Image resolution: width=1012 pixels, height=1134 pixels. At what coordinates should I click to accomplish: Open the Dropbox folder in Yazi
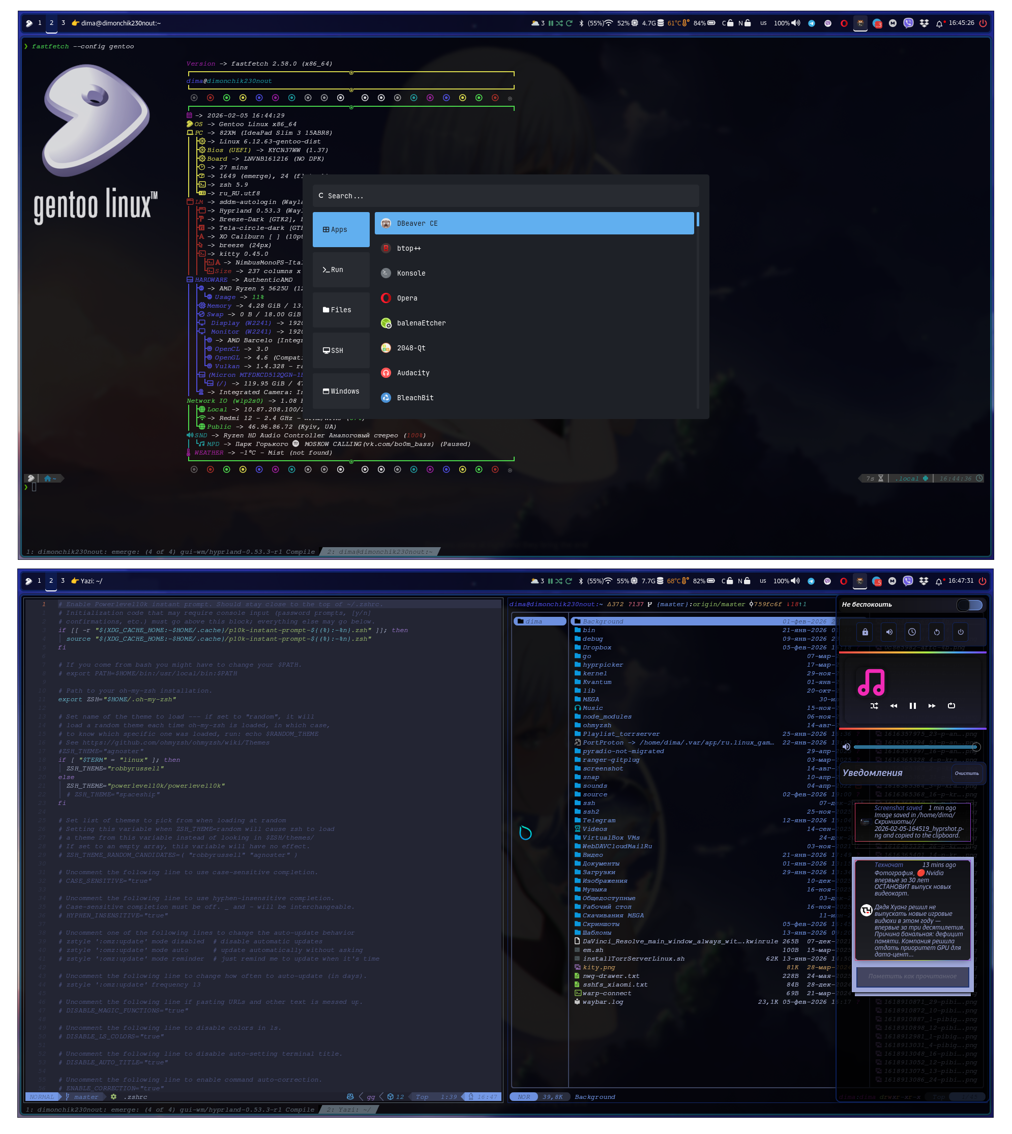tap(597, 648)
